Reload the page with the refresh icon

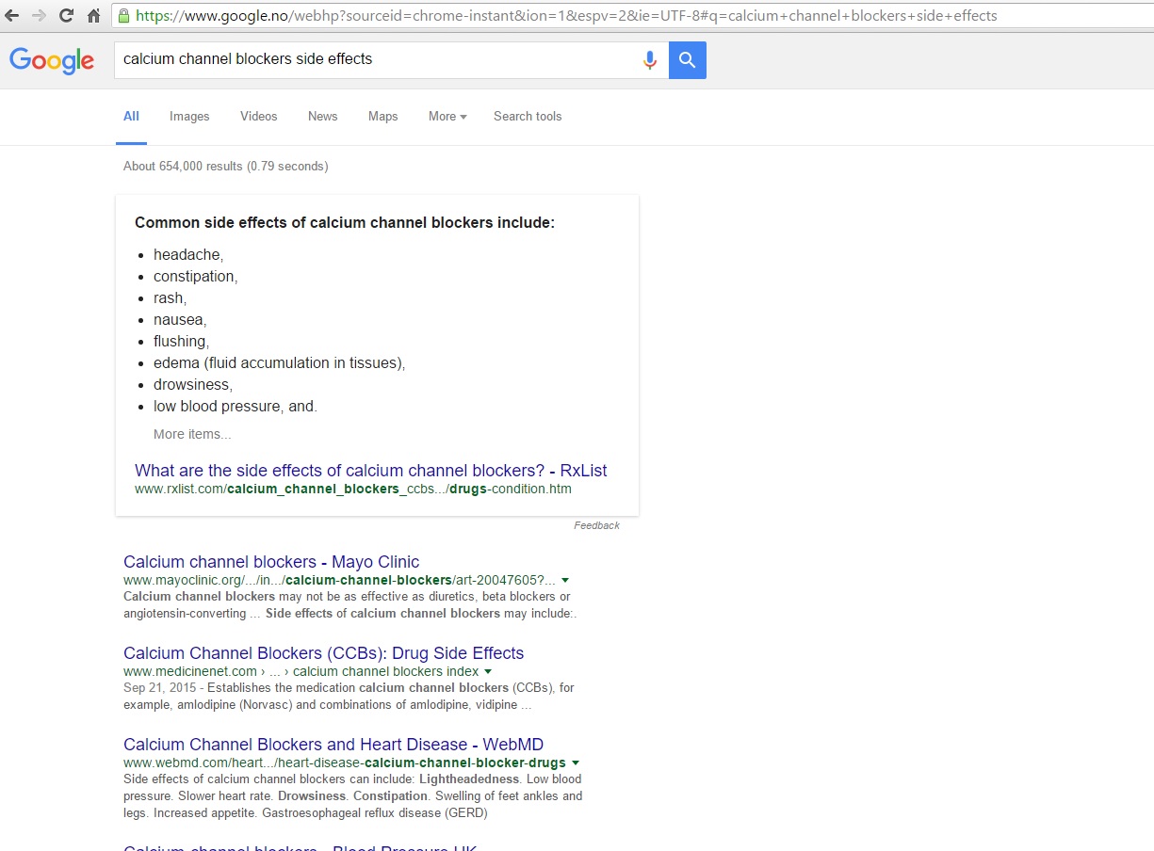(x=66, y=16)
